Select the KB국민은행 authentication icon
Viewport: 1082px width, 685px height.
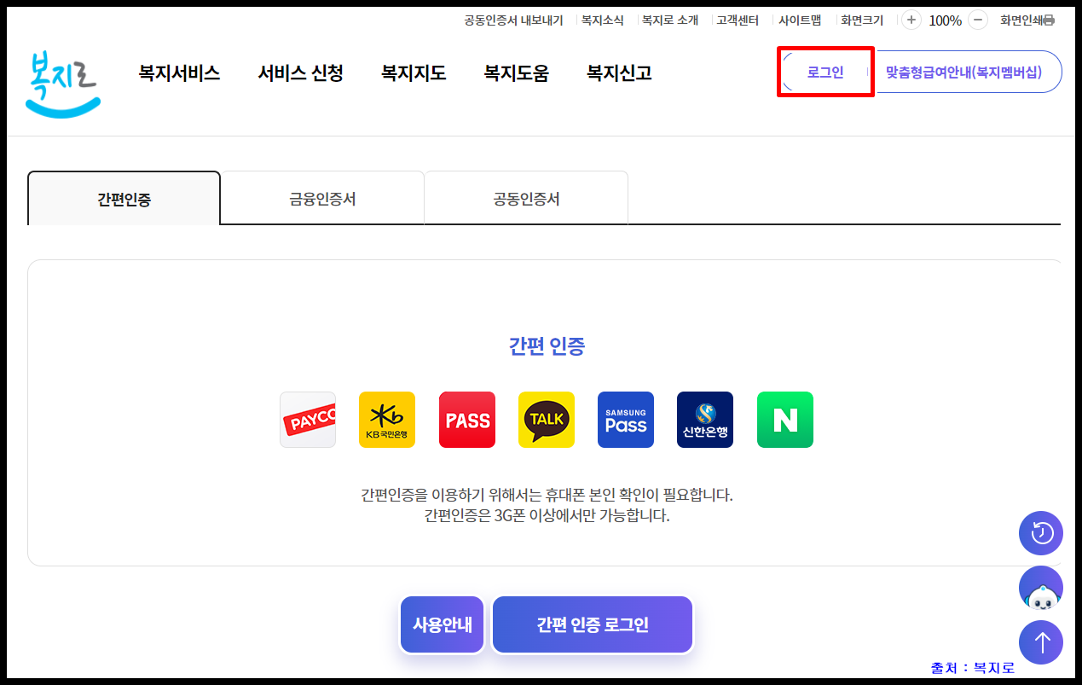coord(387,419)
